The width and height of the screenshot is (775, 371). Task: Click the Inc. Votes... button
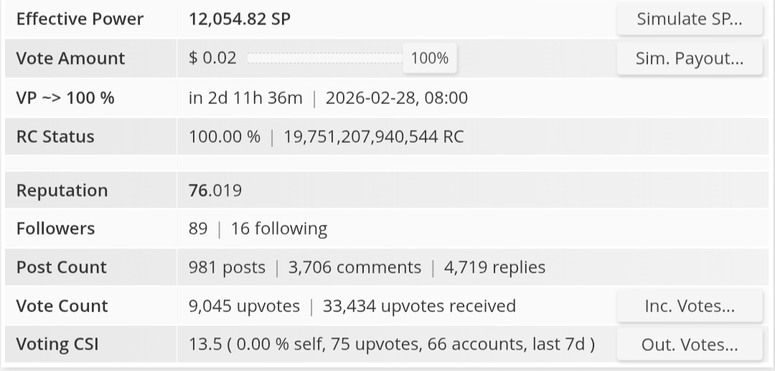690,306
